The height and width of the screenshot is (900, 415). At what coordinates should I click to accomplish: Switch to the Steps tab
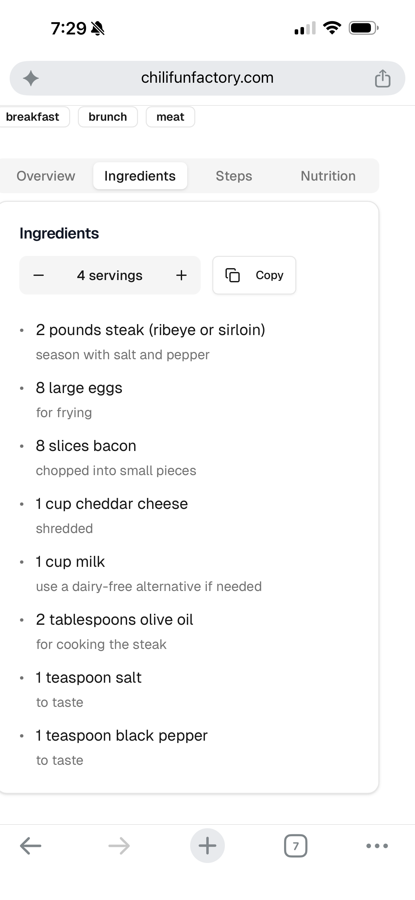coord(234,176)
